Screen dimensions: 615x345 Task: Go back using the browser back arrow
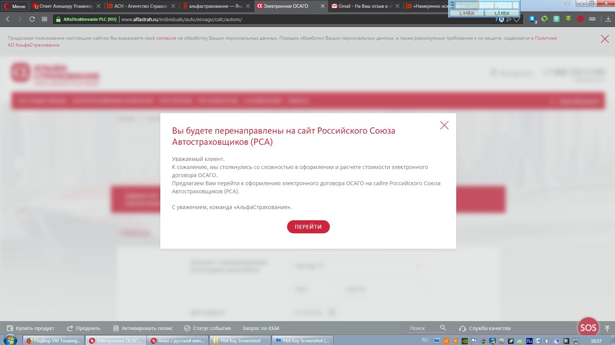[8, 19]
